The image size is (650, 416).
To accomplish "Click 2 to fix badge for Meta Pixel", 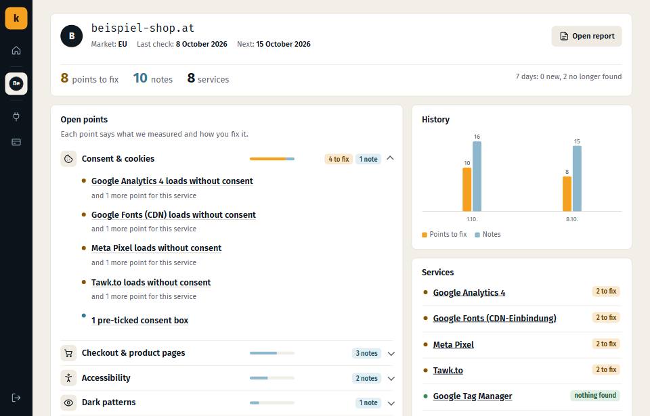I will pos(606,344).
